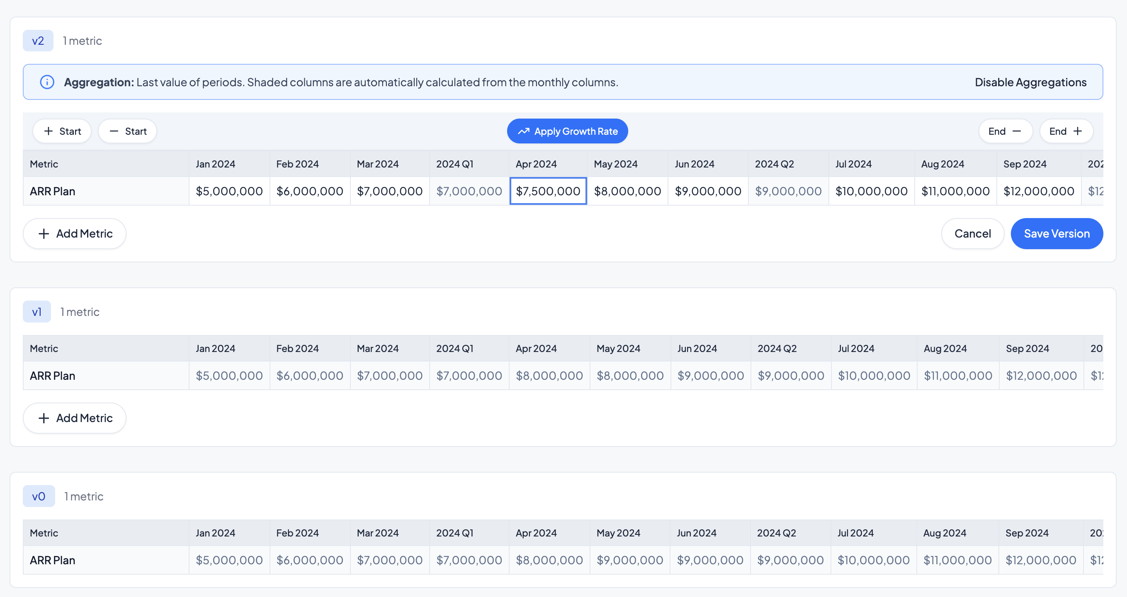Viewport: 1127px width, 597px height.
Task: Click the End minus button
Action: 1005,131
